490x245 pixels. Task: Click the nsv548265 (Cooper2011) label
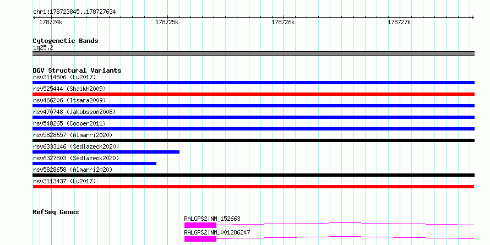(x=69, y=123)
